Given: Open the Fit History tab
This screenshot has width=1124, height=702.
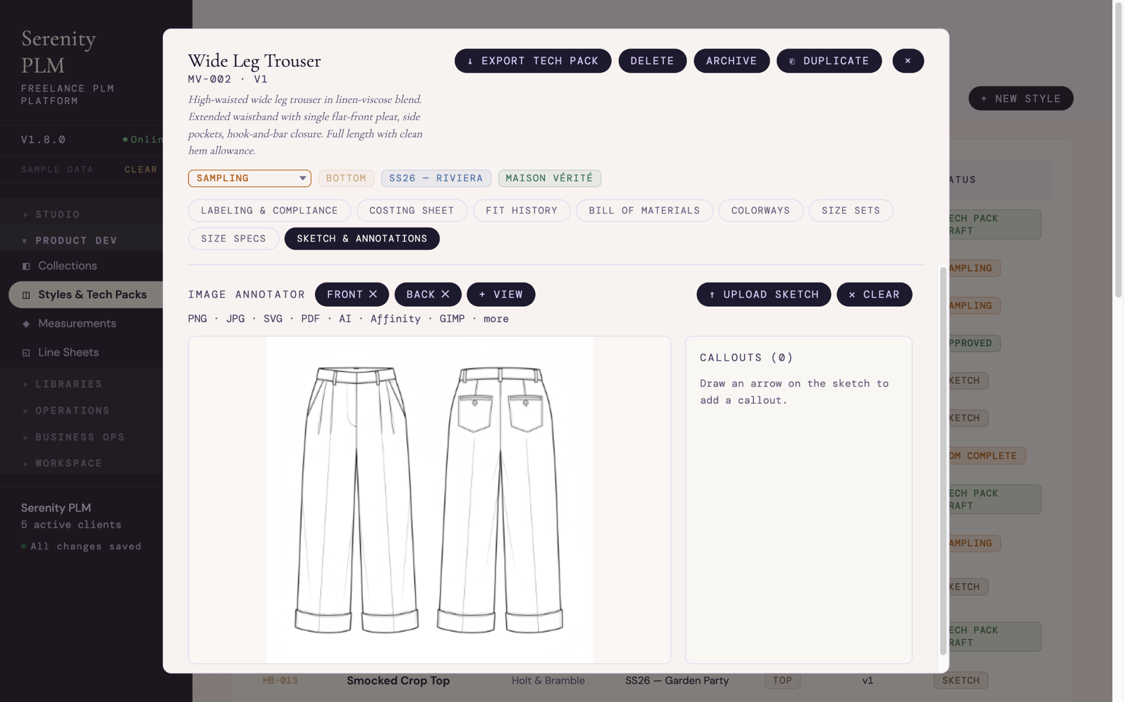Looking at the screenshot, I should [522, 211].
